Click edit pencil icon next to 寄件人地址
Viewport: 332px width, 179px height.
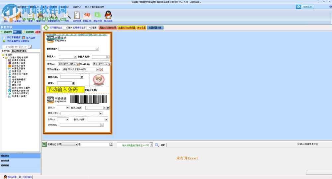(101, 69)
